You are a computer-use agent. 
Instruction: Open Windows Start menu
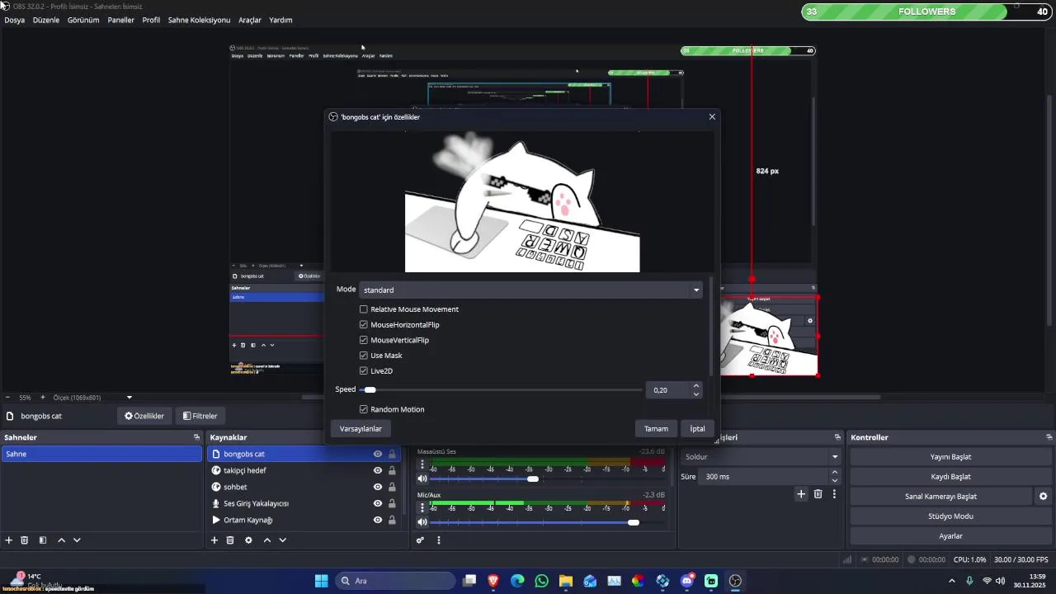(x=322, y=581)
